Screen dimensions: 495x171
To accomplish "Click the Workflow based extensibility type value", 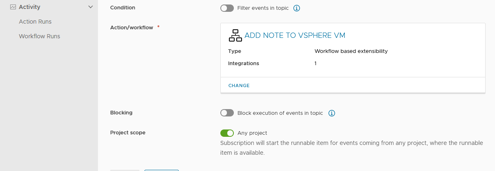I will pos(351,51).
